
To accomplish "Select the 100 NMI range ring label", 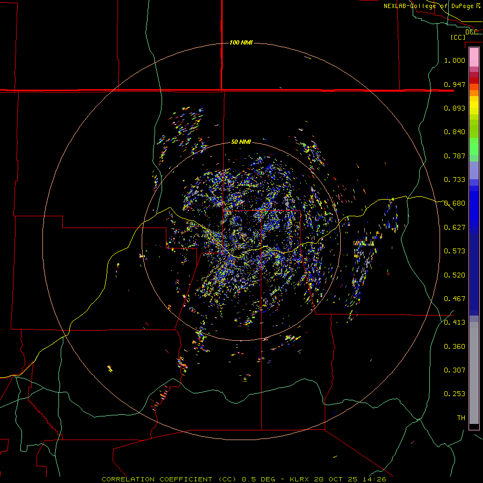I will 241,42.
